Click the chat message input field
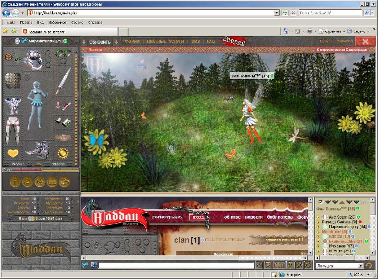Image resolution: width=378 pixels, height=279 pixels. pos(176,265)
